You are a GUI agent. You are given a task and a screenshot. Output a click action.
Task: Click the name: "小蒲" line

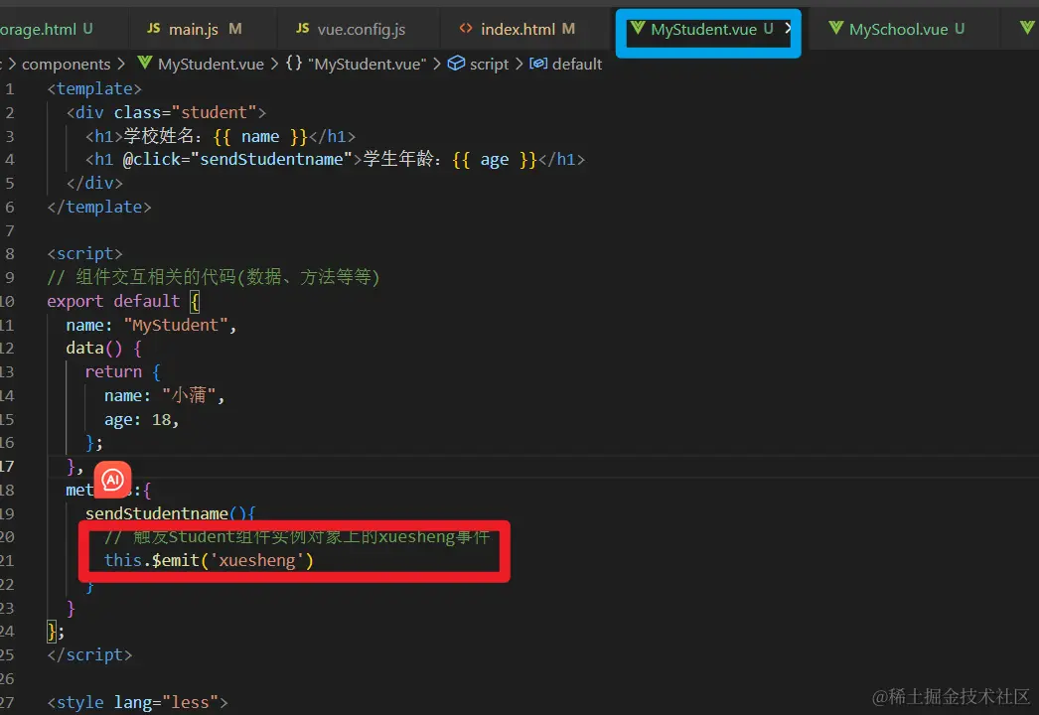pyautogui.click(x=164, y=395)
